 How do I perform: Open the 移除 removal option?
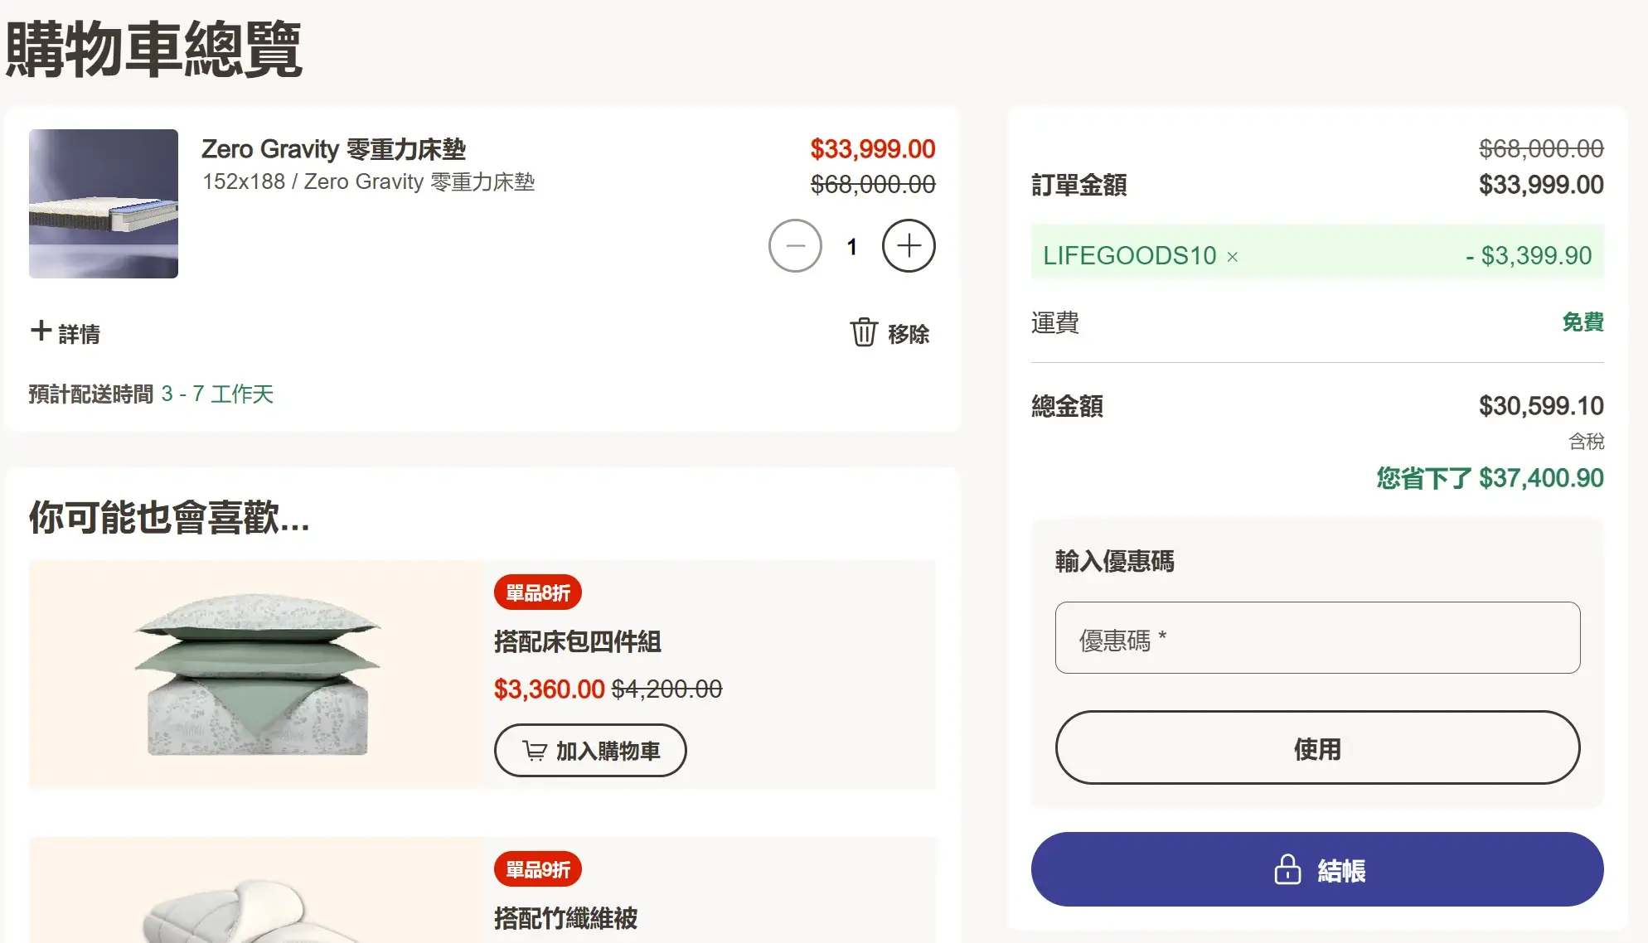(909, 333)
